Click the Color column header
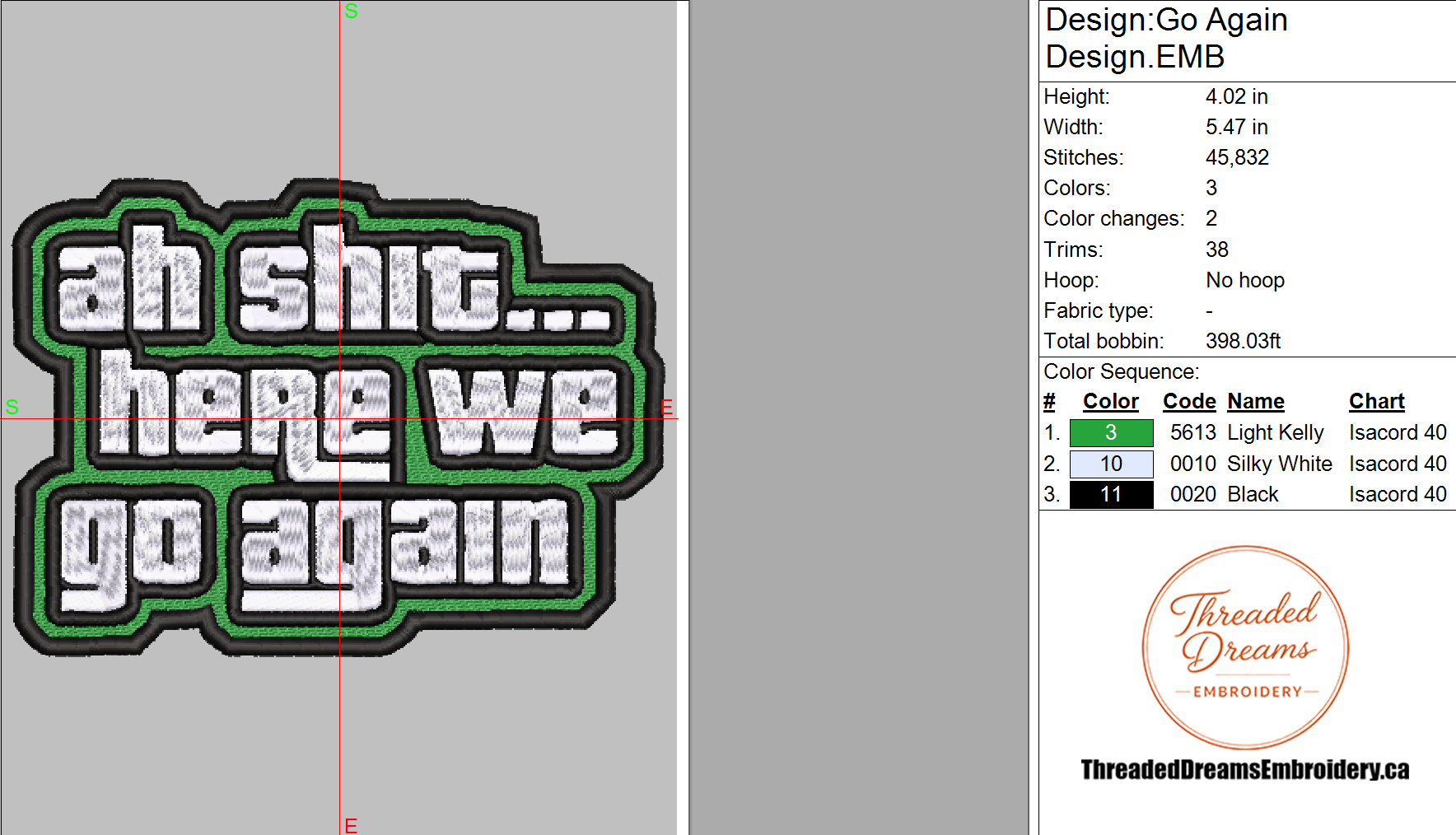 (1110, 401)
